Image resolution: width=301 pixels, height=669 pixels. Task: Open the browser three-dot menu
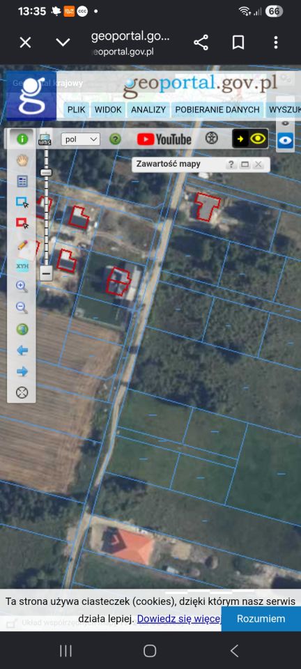coord(276,43)
